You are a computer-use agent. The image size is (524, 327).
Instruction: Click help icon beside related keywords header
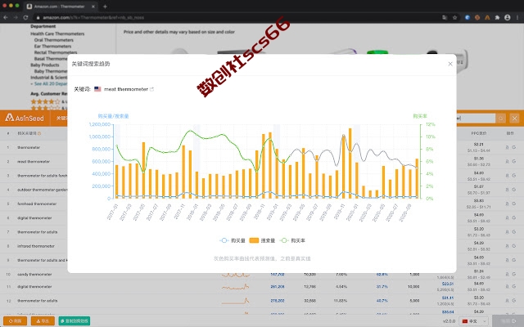(39, 133)
